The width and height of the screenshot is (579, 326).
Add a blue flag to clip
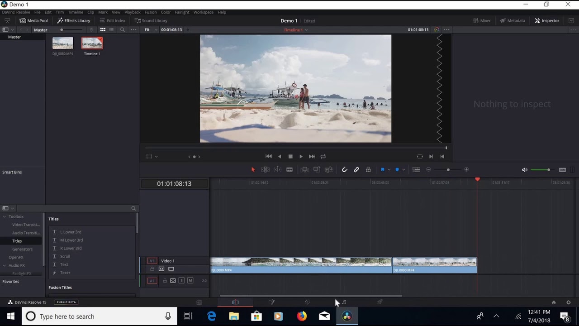click(x=383, y=170)
